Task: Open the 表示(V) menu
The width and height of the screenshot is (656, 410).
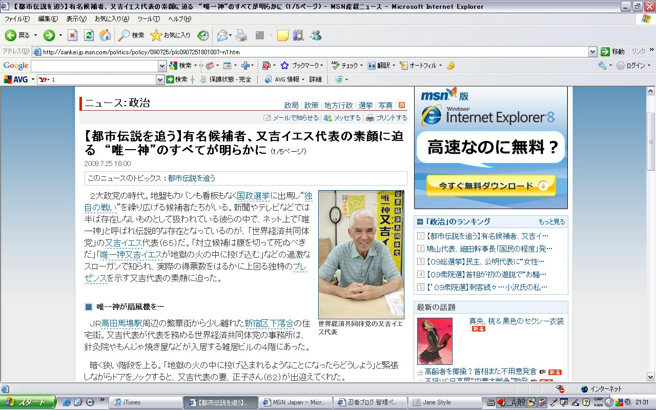Action: pyautogui.click(x=76, y=19)
